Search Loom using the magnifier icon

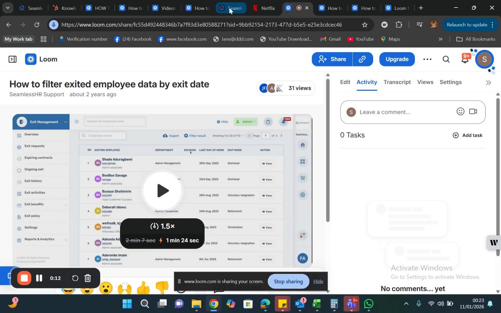(x=446, y=59)
